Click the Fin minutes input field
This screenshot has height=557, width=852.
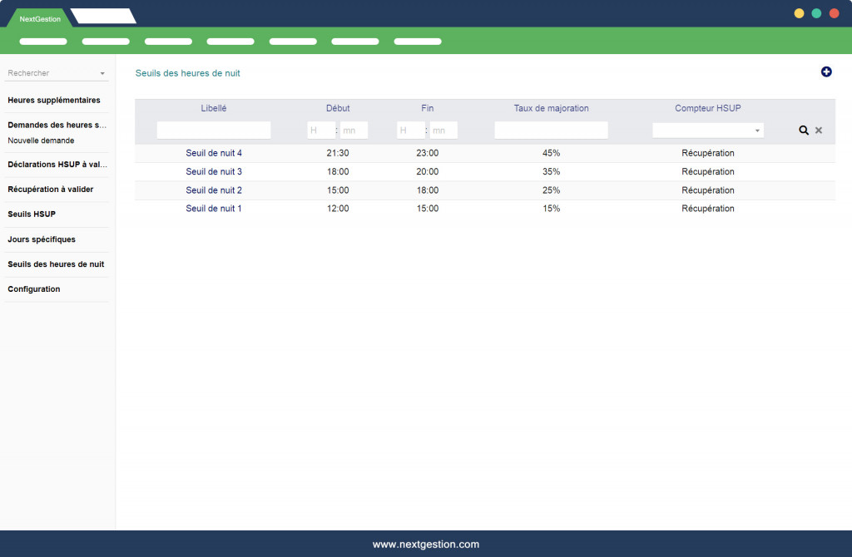point(443,131)
